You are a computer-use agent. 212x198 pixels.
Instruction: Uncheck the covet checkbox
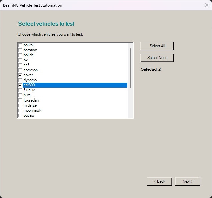pyautogui.click(x=20, y=75)
